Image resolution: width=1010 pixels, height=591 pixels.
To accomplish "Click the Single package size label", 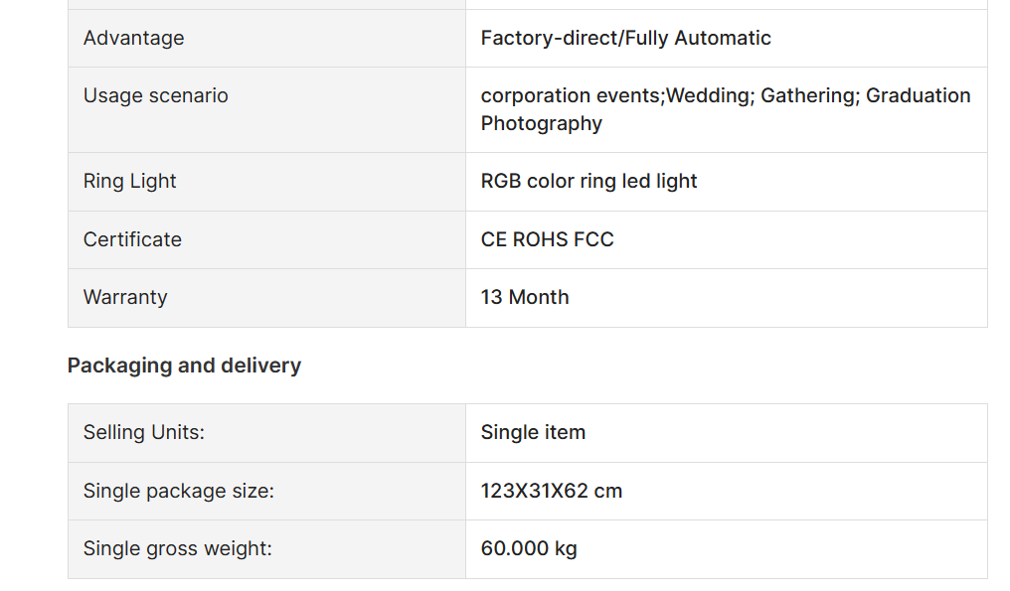I will (x=178, y=492).
